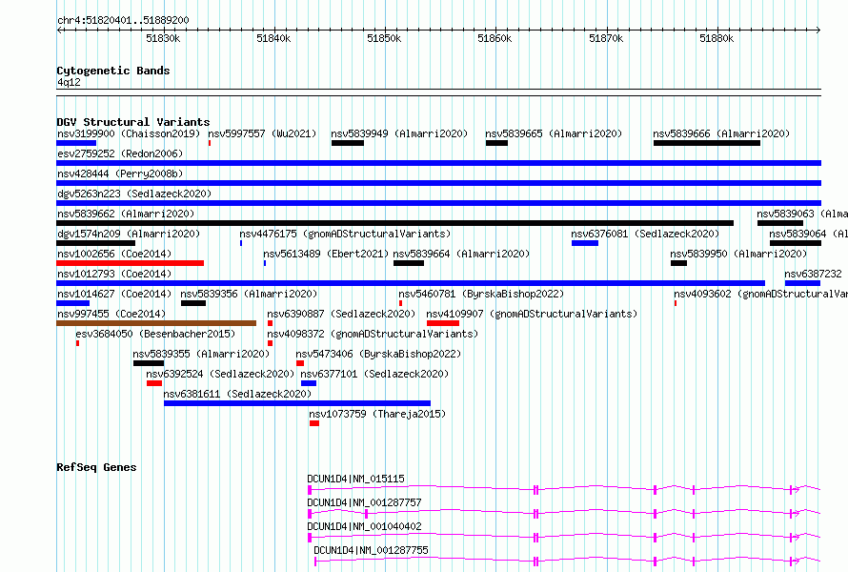
Task: Click the red nsv1073759 (Thareja2015) bar
Action: pyautogui.click(x=314, y=423)
